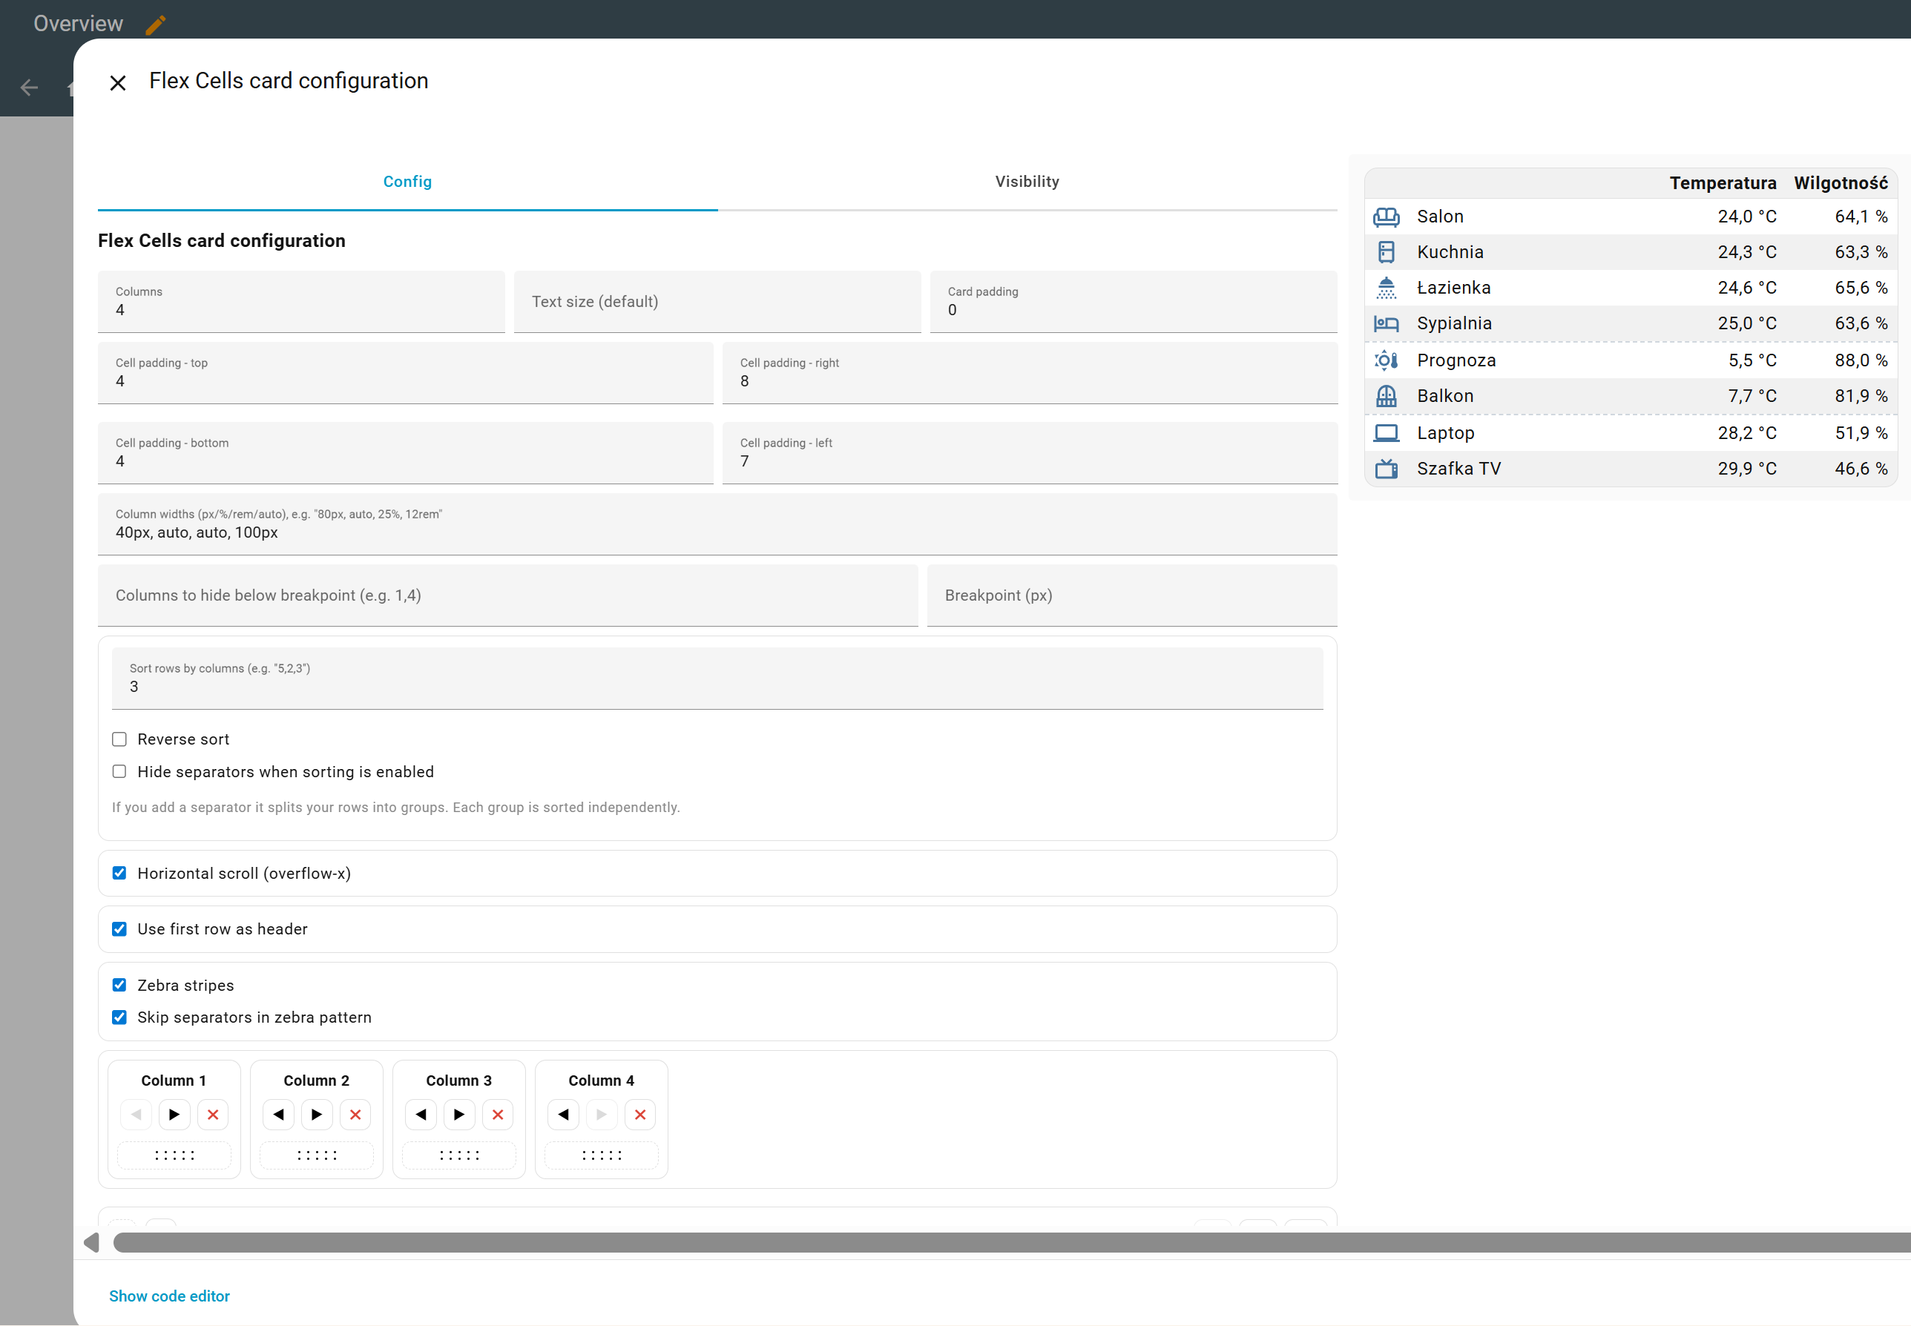Move Column 3 left with the arrow
Viewport: 1911px width, 1326px height.
pyautogui.click(x=421, y=1114)
